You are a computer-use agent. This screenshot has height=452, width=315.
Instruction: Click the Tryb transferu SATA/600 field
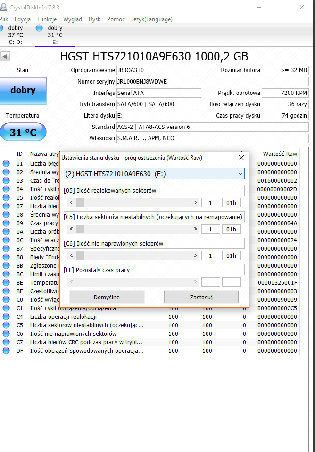[x=158, y=104]
